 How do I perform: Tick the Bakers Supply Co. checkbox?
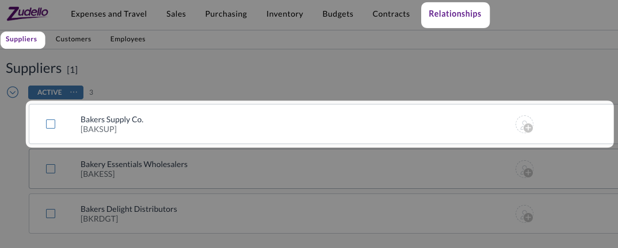click(51, 124)
